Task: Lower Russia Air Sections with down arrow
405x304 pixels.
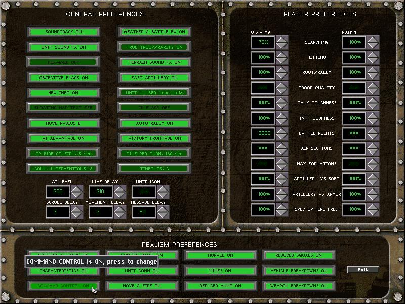Action: click(373, 152)
